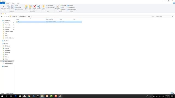Click Select all in the ribbon

point(70,5)
